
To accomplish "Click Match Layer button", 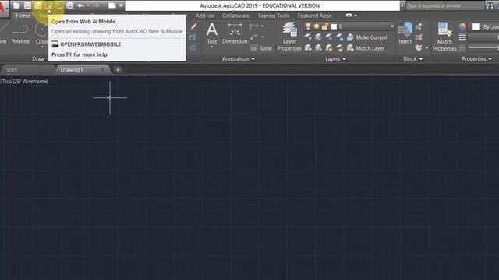I will 366,48.
